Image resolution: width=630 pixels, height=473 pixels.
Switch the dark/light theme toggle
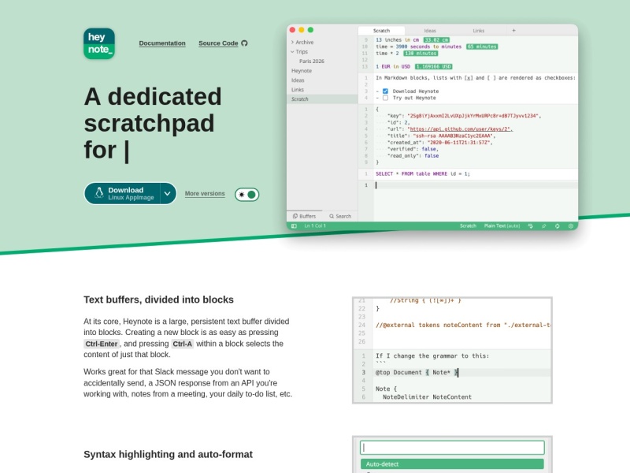pyautogui.click(x=246, y=195)
